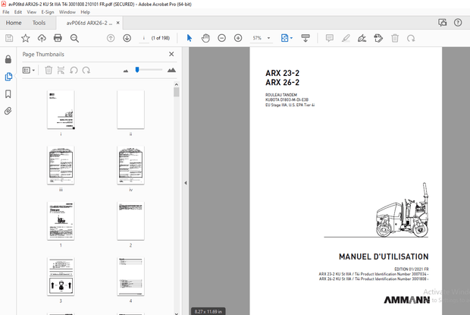Viewport: 470px width, 315px height.
Task: Click the thumbnail size slider handle
Action: coord(137,70)
